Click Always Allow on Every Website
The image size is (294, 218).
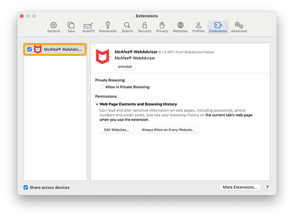tap(168, 130)
